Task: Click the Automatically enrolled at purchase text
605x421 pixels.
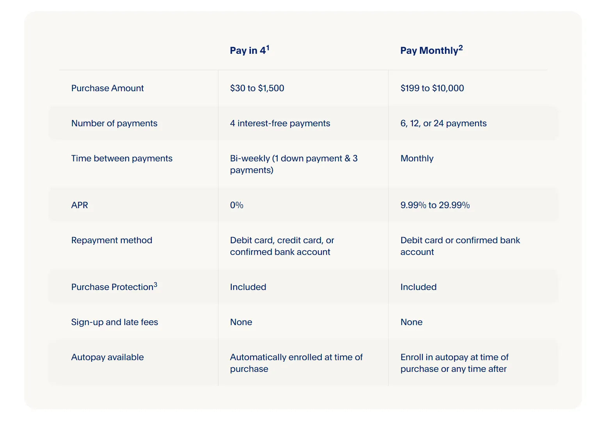Action: point(296,363)
